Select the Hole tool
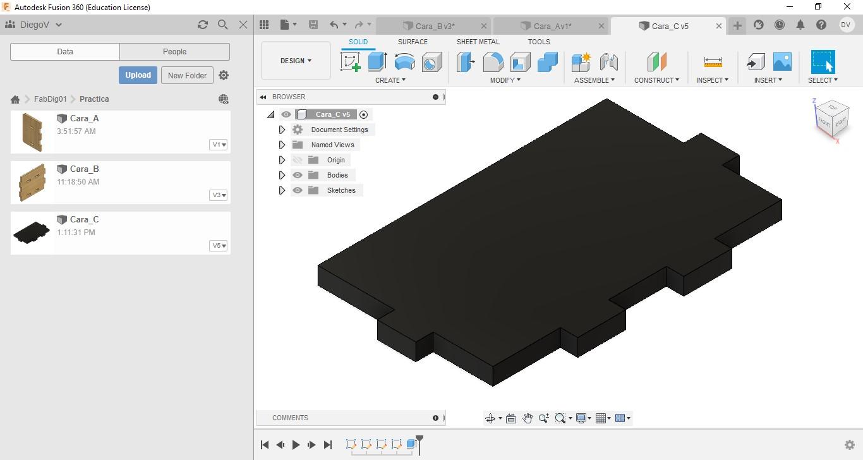 [x=432, y=62]
